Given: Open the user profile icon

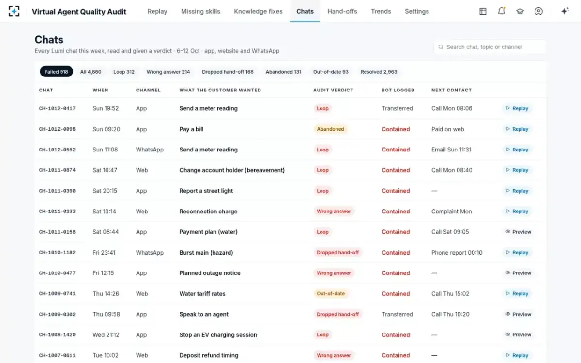Looking at the screenshot, I should [538, 11].
